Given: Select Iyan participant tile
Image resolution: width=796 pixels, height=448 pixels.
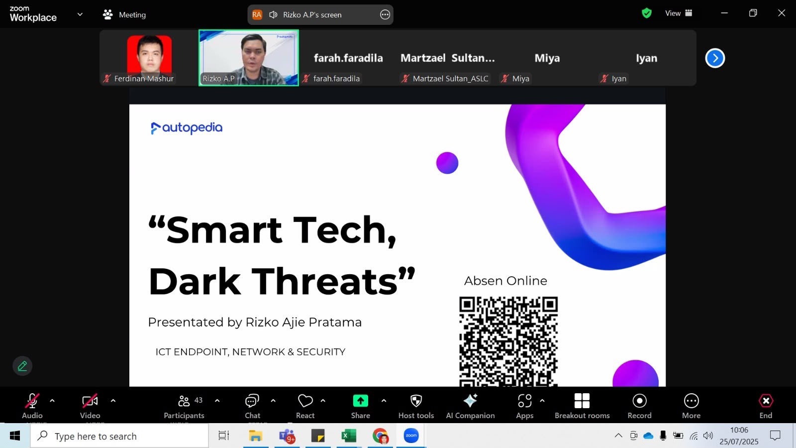Looking at the screenshot, I should pyautogui.click(x=647, y=58).
